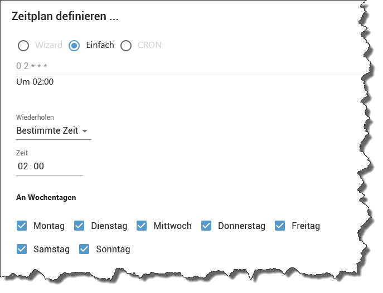Screen dimensions: 383x293
Task: Select the Wizard radio button
Action: pos(23,46)
